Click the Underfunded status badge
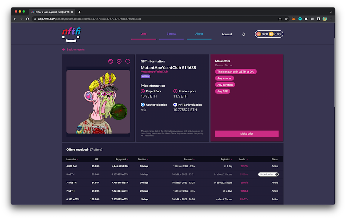 268,174
